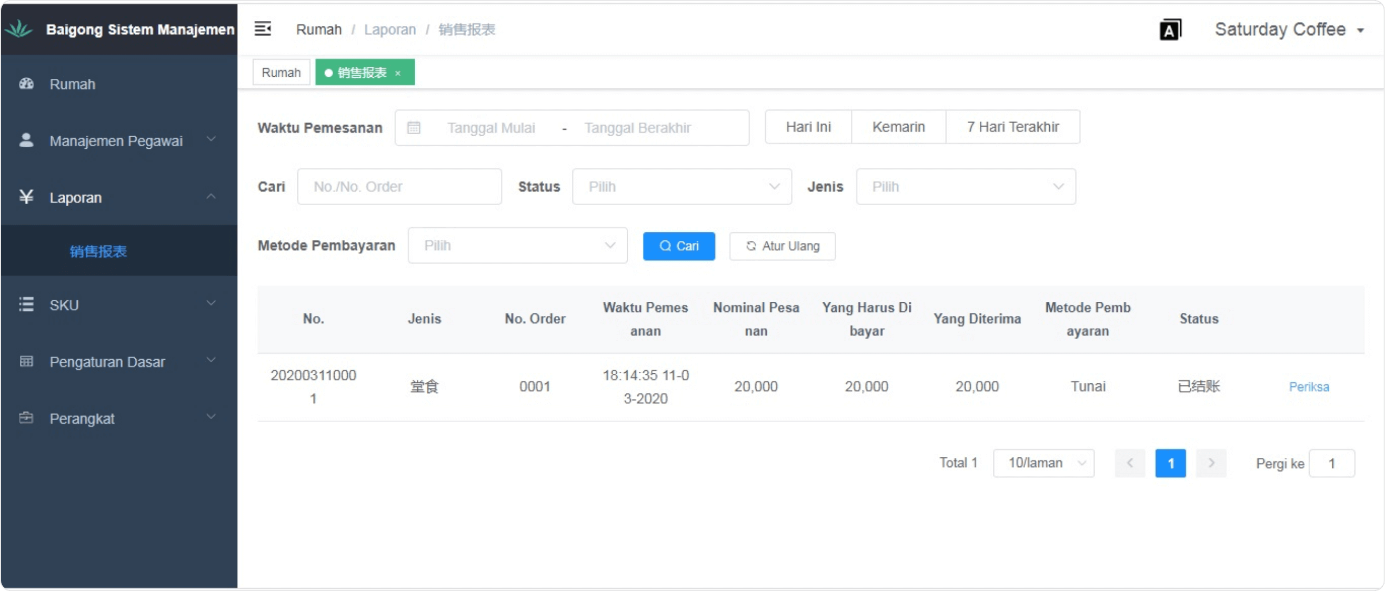Open the Status dropdown filter
Screen dimensions: 1385x591
click(x=681, y=187)
